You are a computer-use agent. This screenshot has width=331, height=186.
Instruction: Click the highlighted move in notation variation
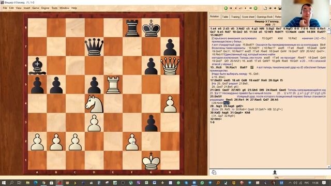pyautogui.click(x=227, y=103)
